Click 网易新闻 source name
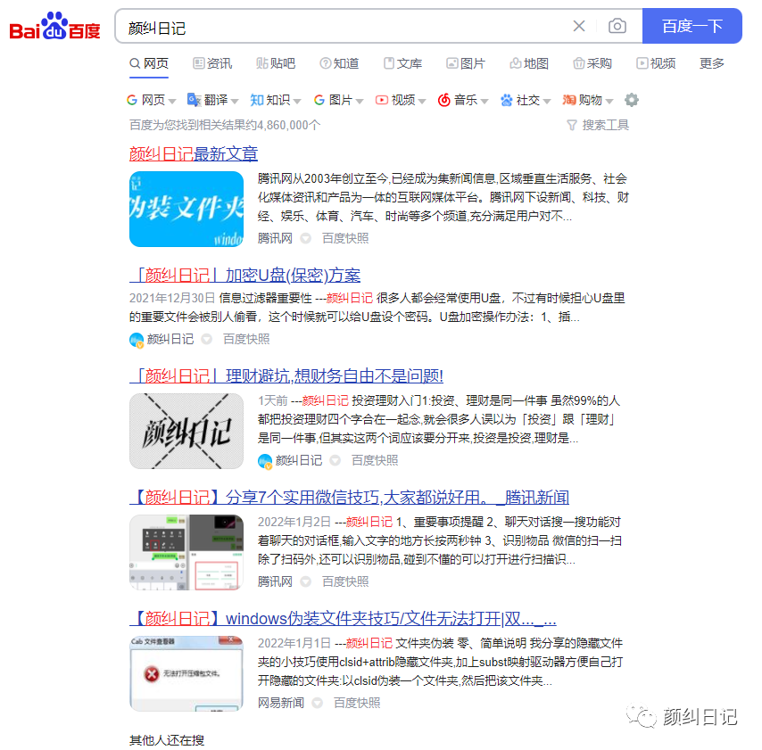The image size is (762, 750). (281, 703)
